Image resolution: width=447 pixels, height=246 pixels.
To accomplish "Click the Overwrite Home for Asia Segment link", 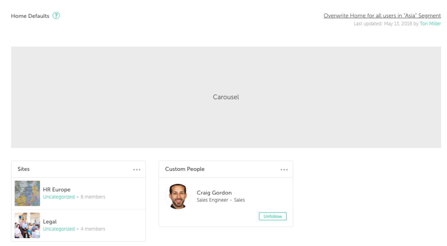I will pos(382,16).
